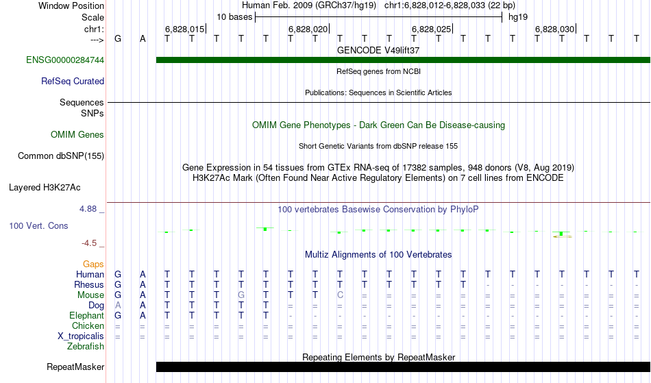This screenshot has width=651, height=383.
Task: Click the mismatched G base in Mouse row
Action: click(241, 295)
